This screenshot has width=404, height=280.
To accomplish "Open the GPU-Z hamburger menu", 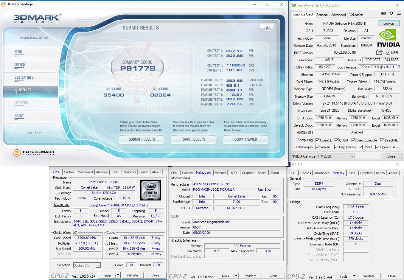I will click(399, 13).
